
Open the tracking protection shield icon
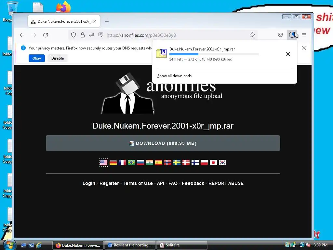pyautogui.click(x=73, y=35)
